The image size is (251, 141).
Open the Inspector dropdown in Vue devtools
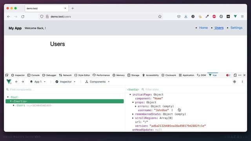(x=65, y=82)
